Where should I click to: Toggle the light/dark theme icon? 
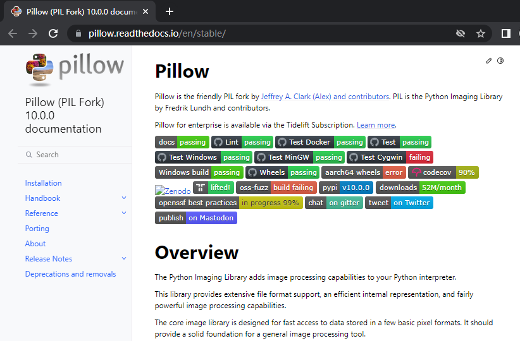(x=500, y=61)
